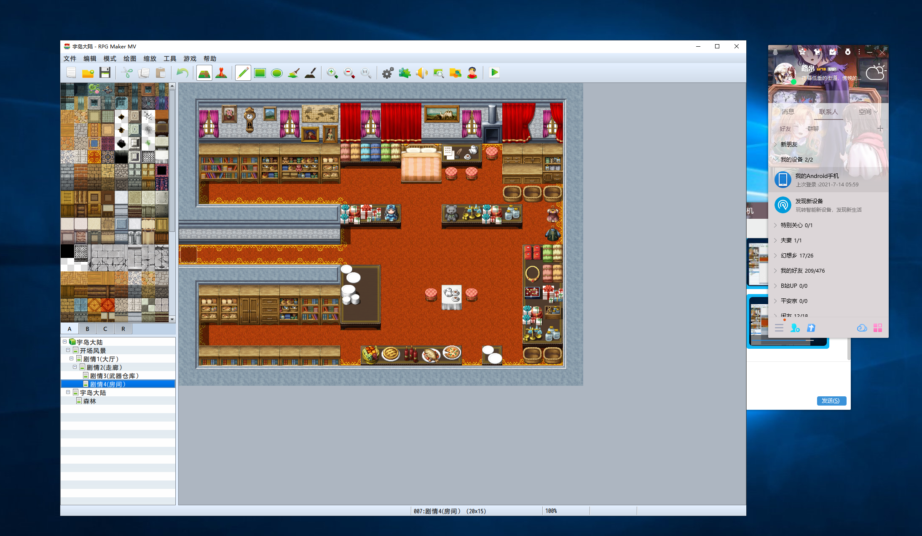Click the tileset palette scrollbar
The height and width of the screenshot is (536, 922).
click(172, 202)
